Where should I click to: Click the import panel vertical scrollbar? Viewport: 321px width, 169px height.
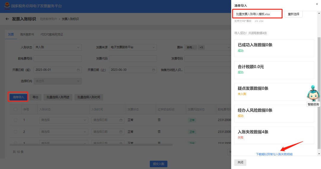319,93
